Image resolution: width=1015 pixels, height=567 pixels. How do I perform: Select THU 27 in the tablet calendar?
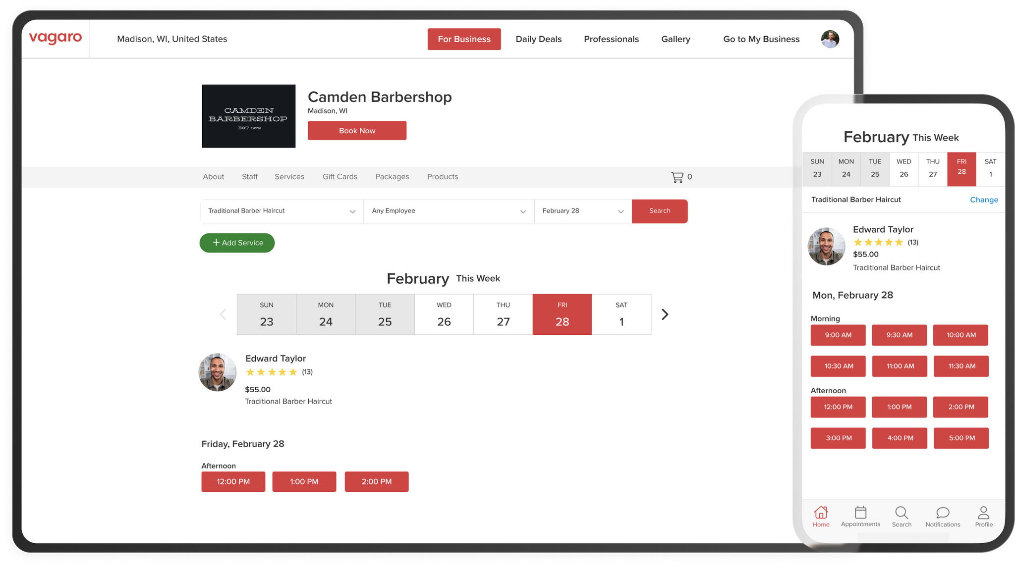click(503, 314)
